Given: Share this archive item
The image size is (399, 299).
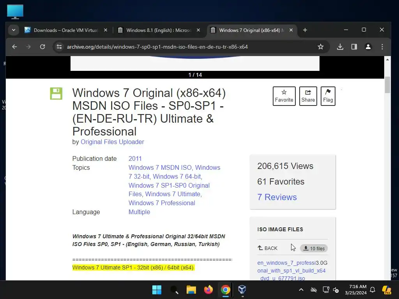Looking at the screenshot, I should (308, 96).
